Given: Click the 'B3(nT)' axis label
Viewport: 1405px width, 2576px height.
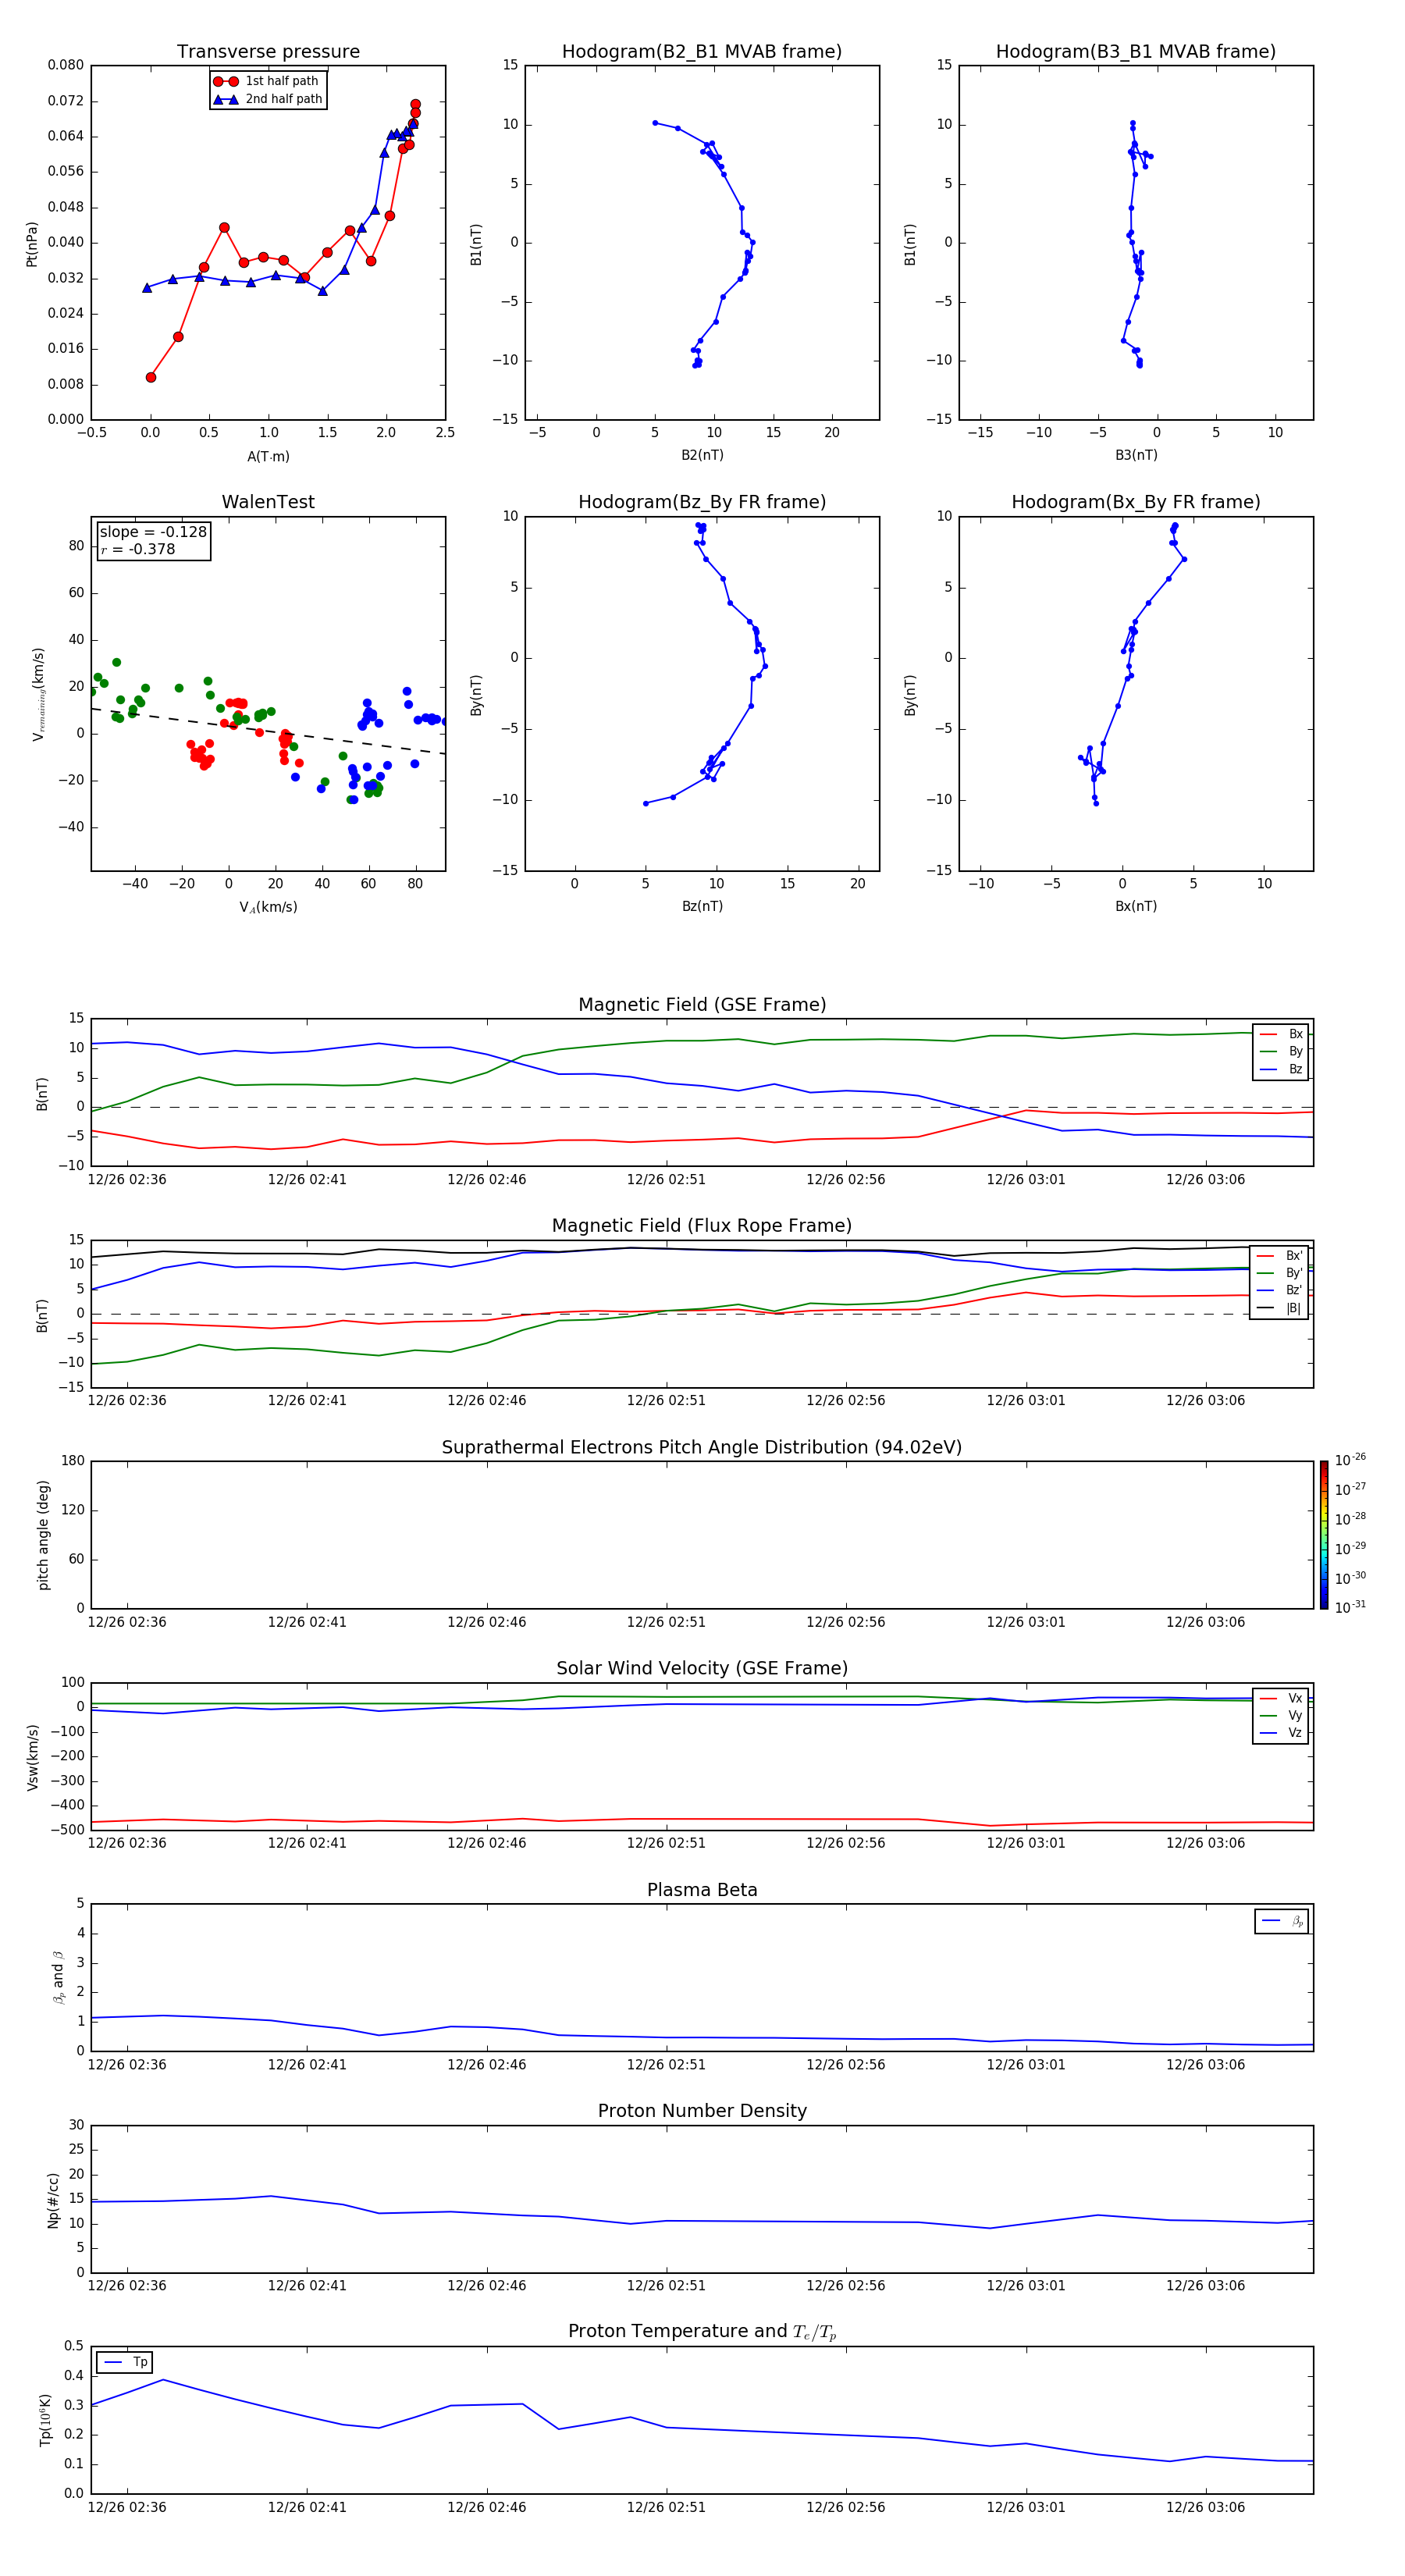Looking at the screenshot, I should click(1136, 455).
